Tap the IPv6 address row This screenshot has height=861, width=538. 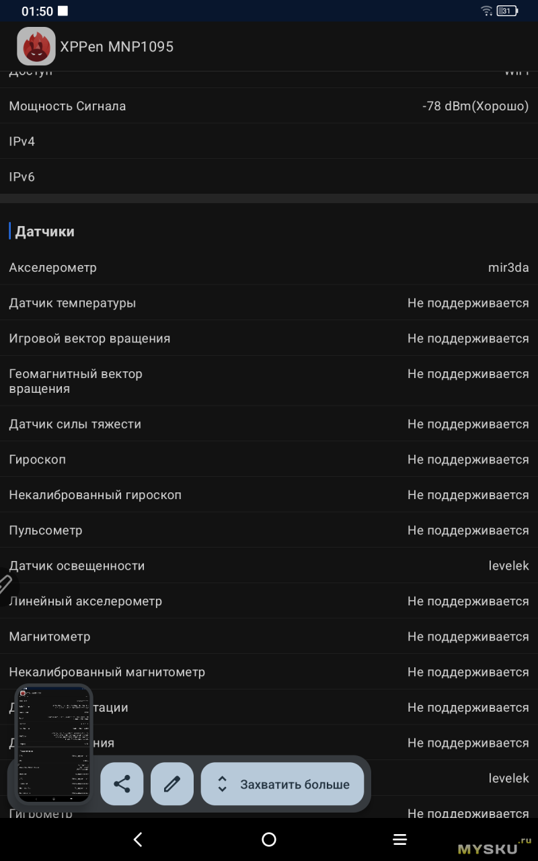tap(269, 177)
